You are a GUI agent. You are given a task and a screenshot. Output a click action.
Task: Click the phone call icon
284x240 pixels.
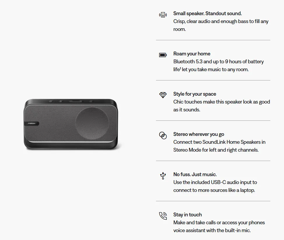(163, 216)
